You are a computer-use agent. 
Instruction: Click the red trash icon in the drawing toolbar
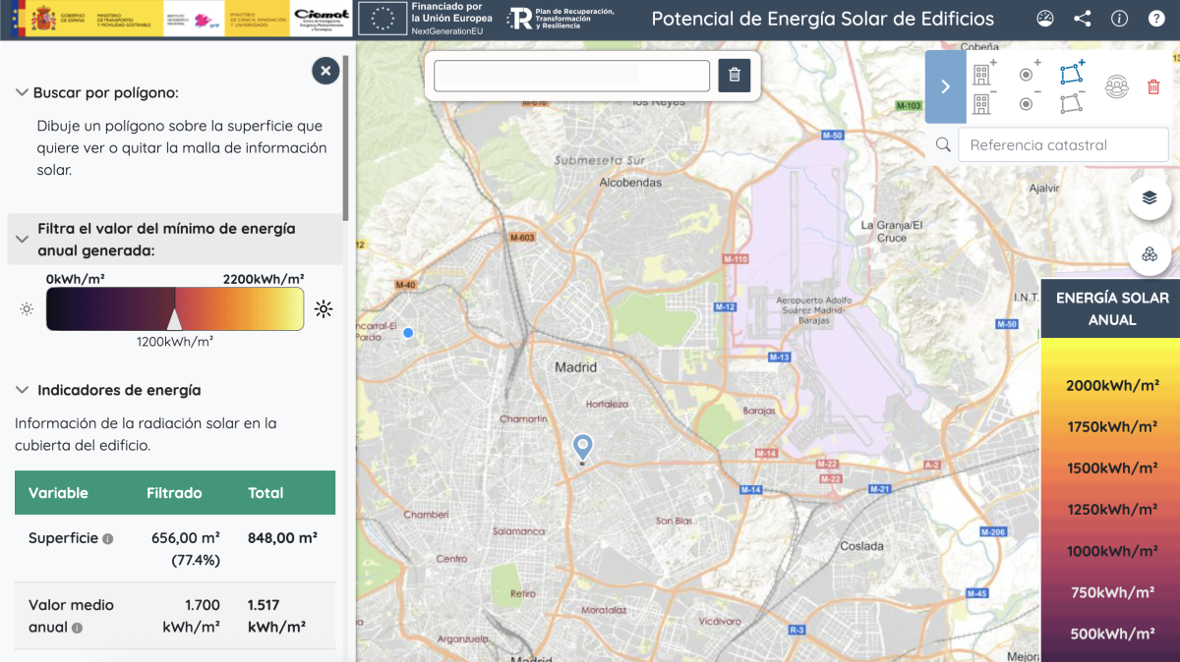(1153, 87)
